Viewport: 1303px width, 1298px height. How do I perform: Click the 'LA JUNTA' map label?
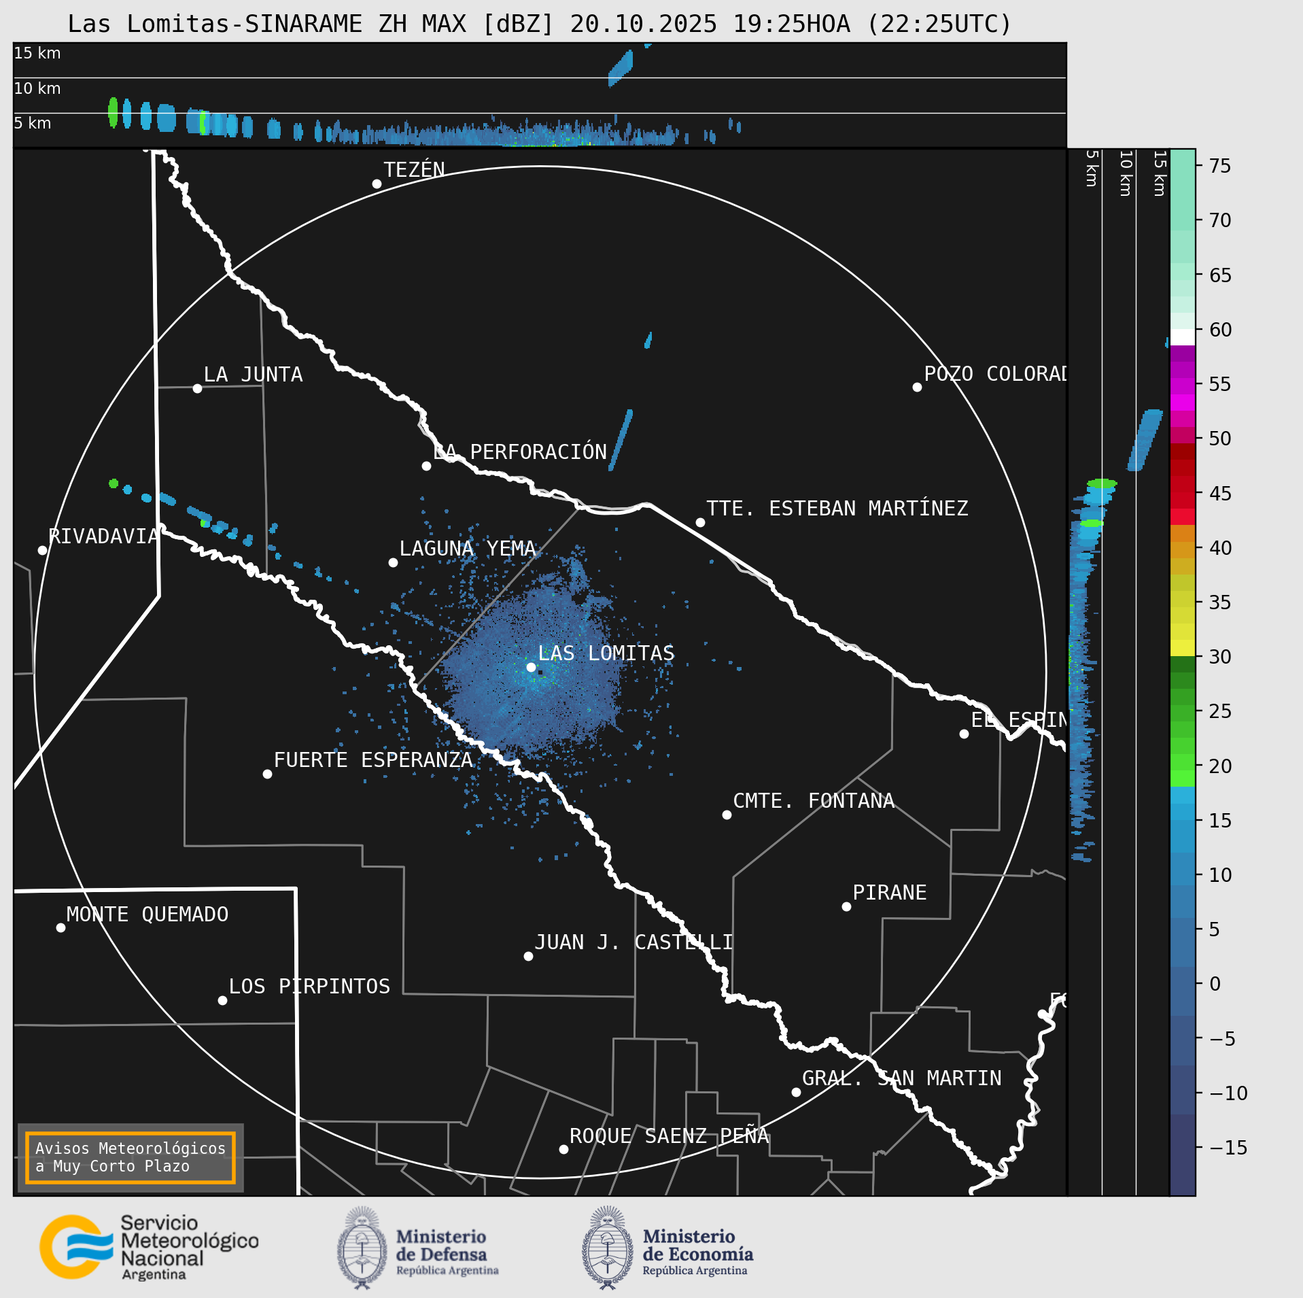click(253, 374)
